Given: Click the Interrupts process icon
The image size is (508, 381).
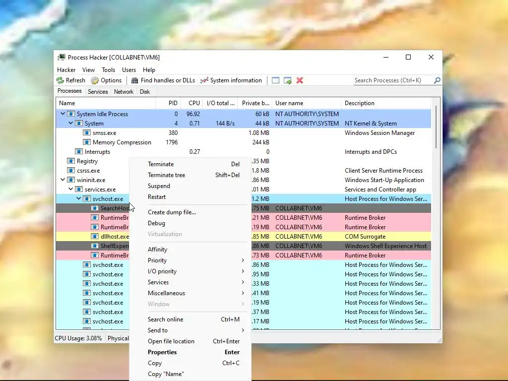Looking at the screenshot, I should coord(79,152).
